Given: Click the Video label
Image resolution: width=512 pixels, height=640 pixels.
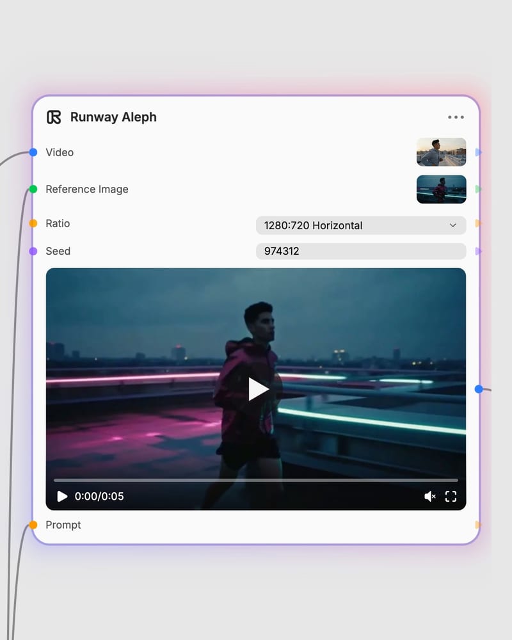Looking at the screenshot, I should 60,152.
